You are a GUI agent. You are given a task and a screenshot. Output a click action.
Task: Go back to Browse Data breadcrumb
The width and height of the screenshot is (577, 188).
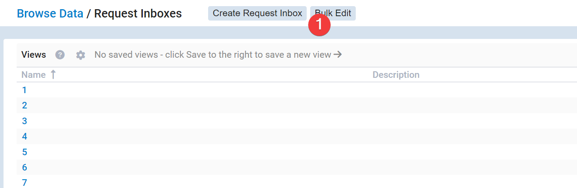[50, 14]
